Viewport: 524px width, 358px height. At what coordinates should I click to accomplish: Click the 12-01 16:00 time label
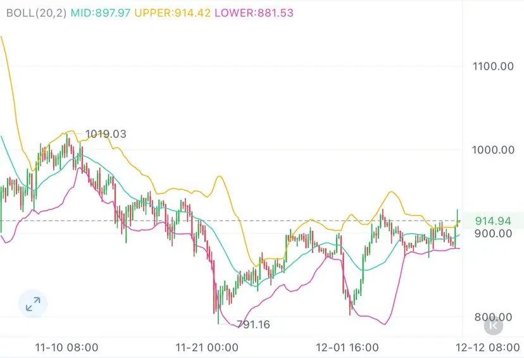(347, 347)
